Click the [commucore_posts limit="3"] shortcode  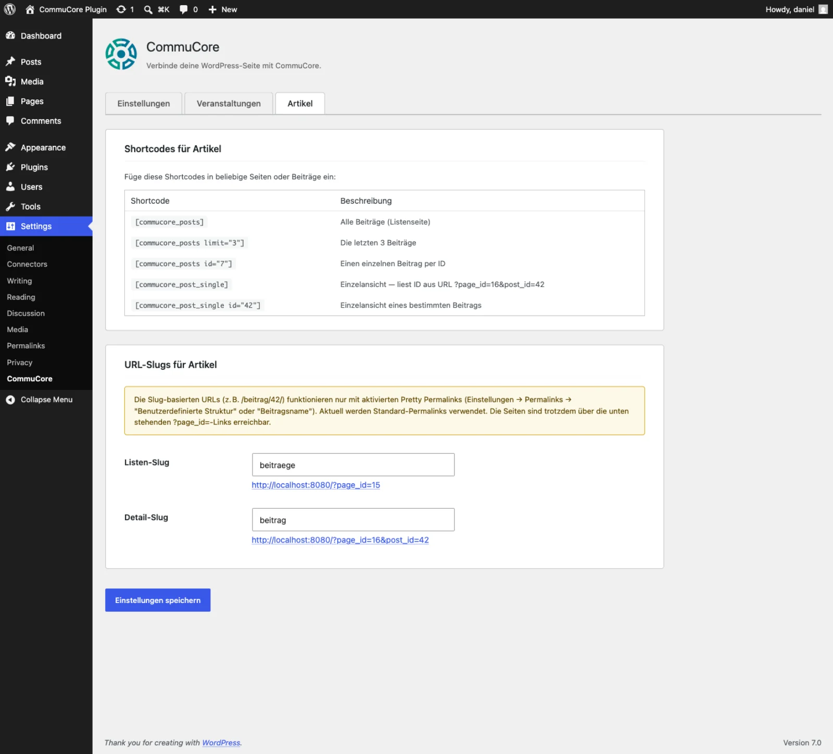coord(190,243)
